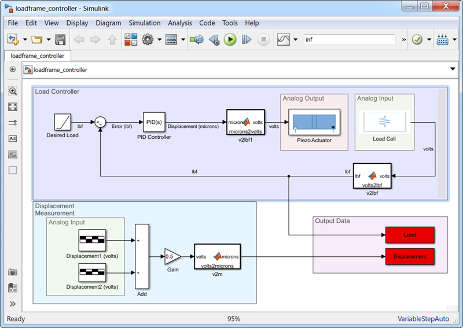Select the Zoom tool in the left palette
Image resolution: width=463 pixels, height=328 pixels.
coord(13,91)
